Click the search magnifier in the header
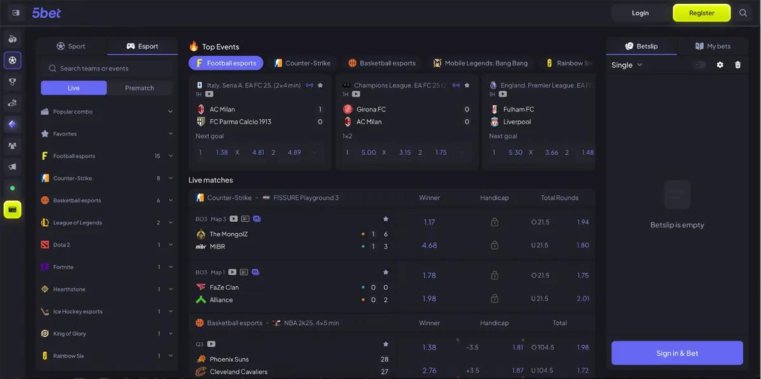This screenshot has width=761, height=379. [x=743, y=13]
